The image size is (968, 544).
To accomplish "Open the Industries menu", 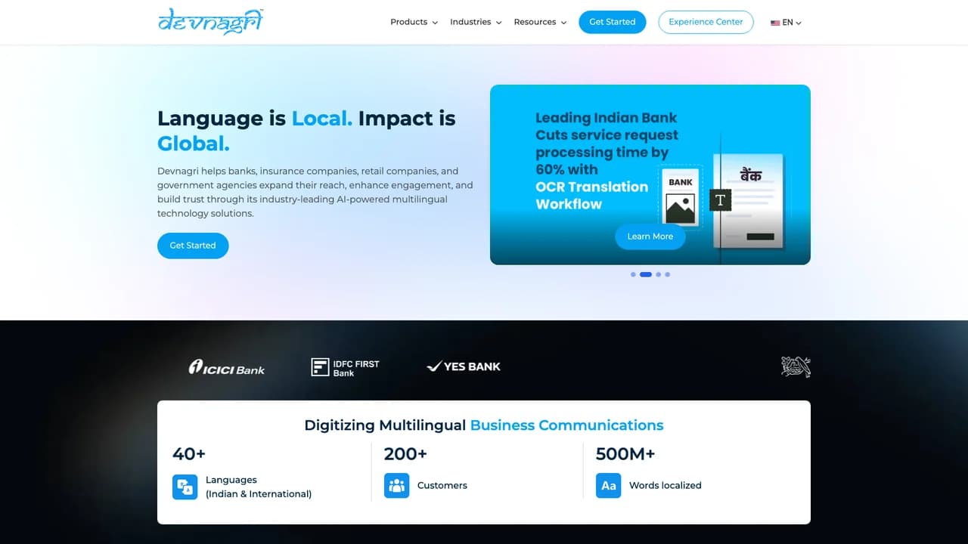I will pyautogui.click(x=476, y=22).
